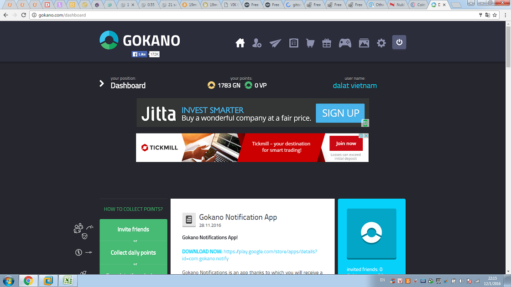Click the browser Back button
511x287 pixels.
coord(5,15)
